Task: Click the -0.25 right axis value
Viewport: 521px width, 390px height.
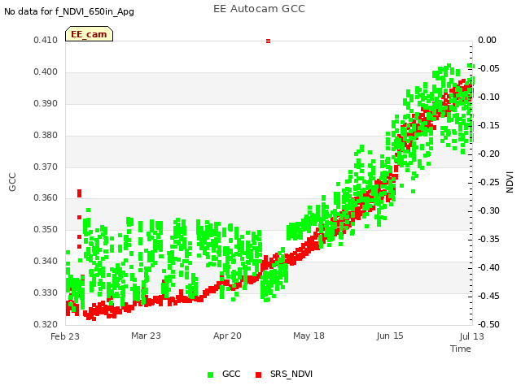Action: (488, 182)
